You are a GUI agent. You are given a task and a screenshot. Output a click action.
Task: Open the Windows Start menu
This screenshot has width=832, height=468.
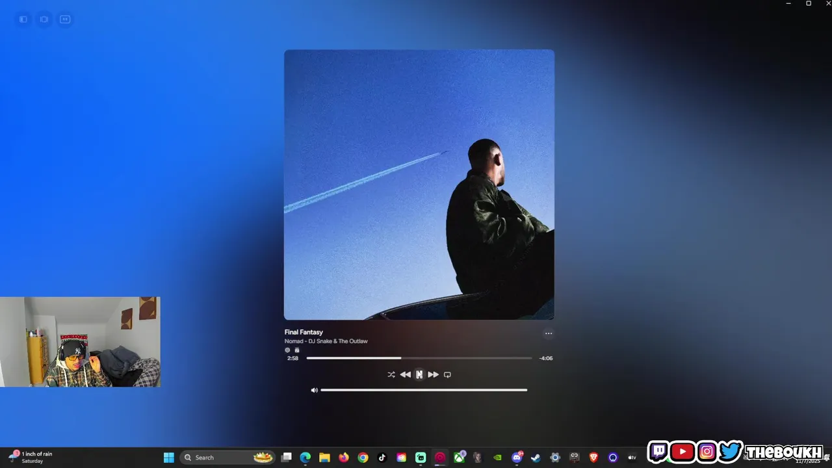point(169,458)
